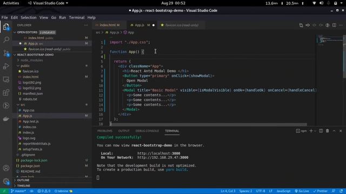The image size is (346, 194).
Task: Open the Explorer view in activity bar
Action: (6, 27)
